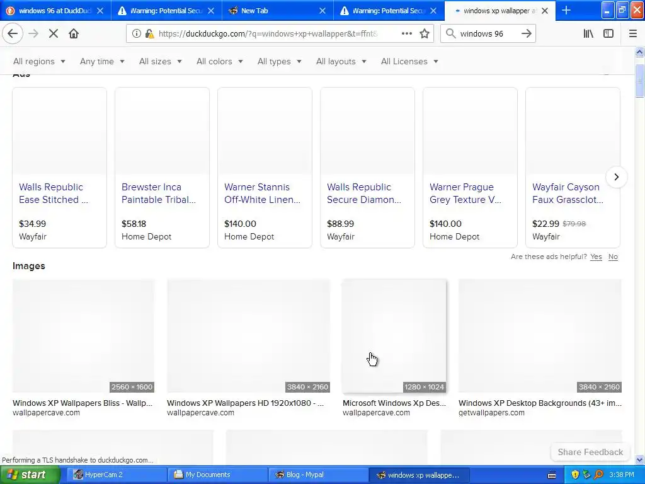This screenshot has height=484, width=645.
Task: Click the shield icon in the system tray
Action: click(x=575, y=475)
